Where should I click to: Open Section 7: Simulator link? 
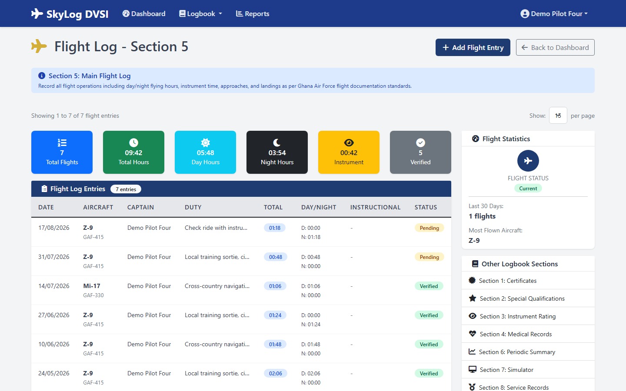pos(528,370)
